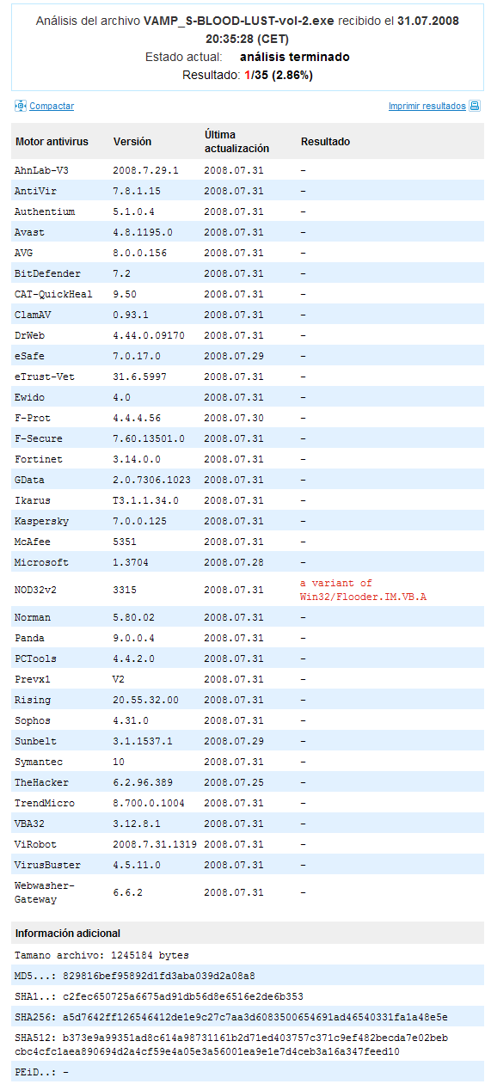Click the Compactar expand icon

[21, 106]
